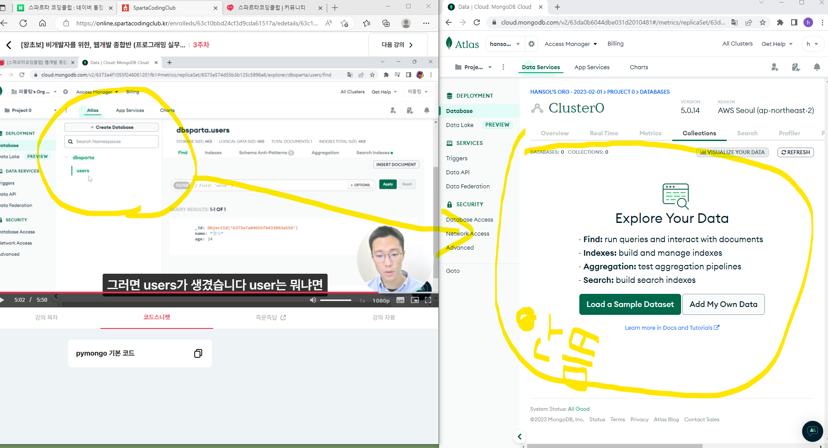Viewport: 828px width, 448px height.
Task: Add page to favorites, star-plus icon
Action: tap(345, 23)
